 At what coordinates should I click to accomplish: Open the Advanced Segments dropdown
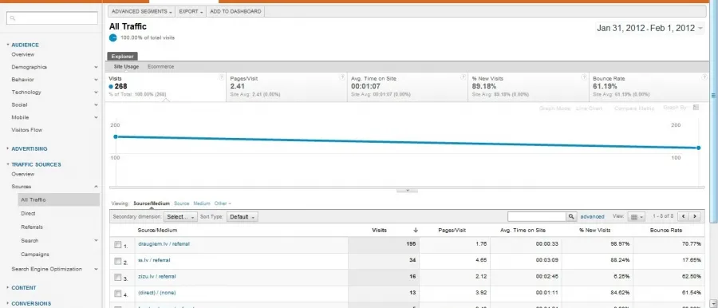coord(142,11)
